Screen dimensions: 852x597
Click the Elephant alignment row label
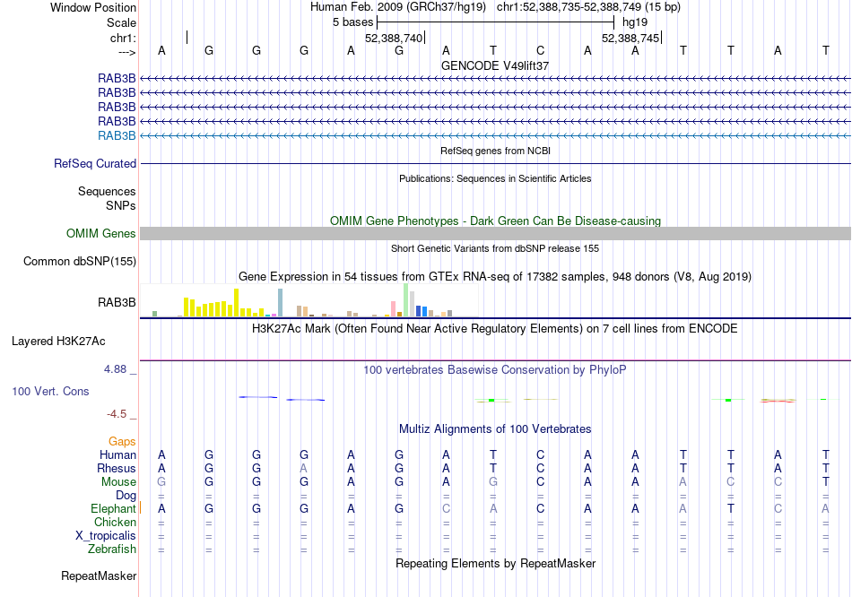(113, 509)
